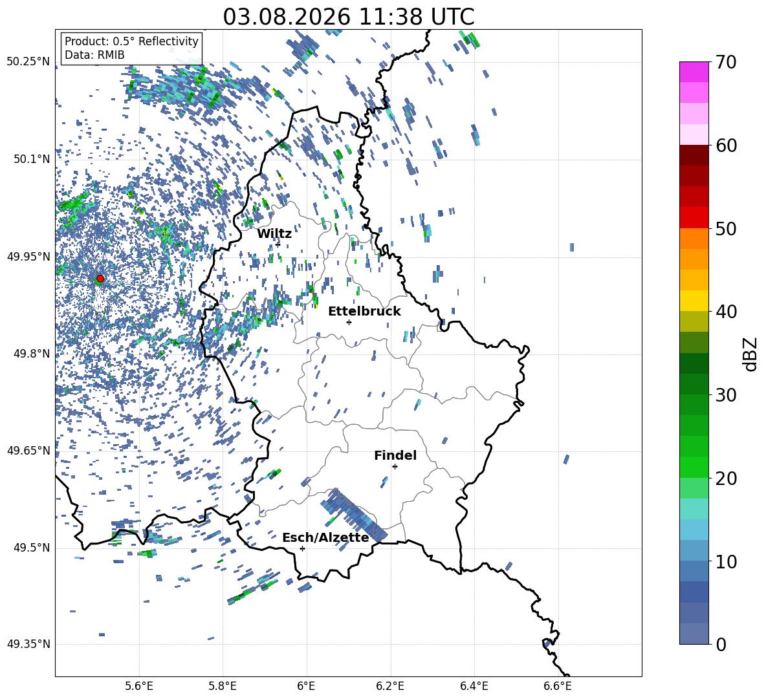Click the 'Ettelbruck' town label

click(364, 312)
